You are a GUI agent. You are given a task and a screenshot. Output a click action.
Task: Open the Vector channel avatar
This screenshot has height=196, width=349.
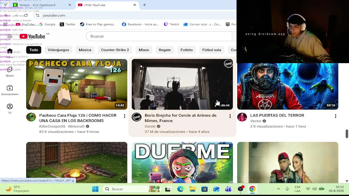click(x=242, y=117)
